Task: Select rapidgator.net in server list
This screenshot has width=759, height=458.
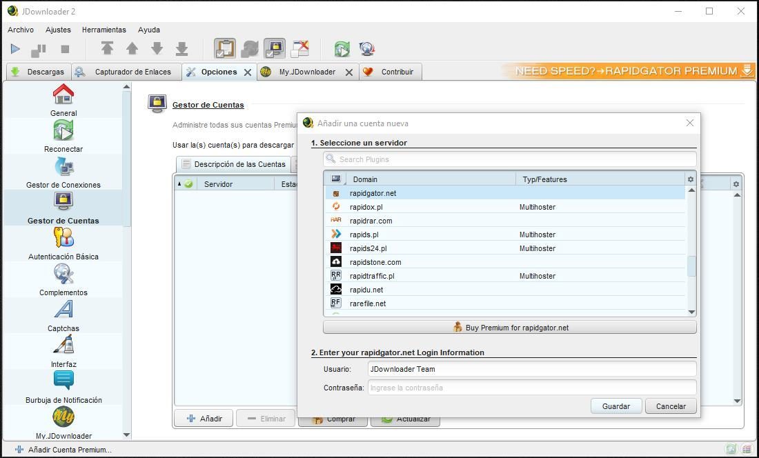Action: [505, 193]
